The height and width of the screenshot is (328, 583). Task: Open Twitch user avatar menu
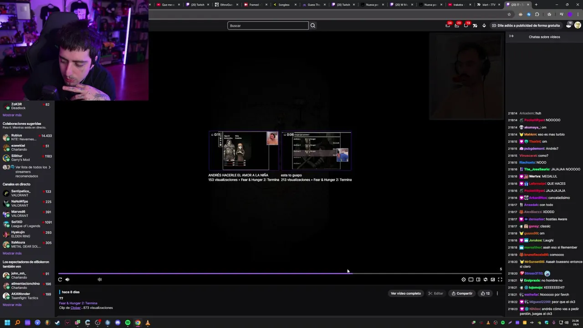pyautogui.click(x=578, y=26)
